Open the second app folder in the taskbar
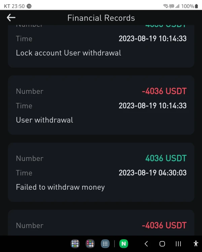Image resolution: width=202 pixels, height=252 pixels. point(90,244)
